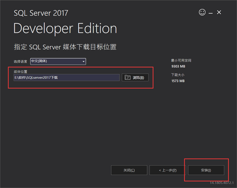
Task: Select the 下载大小 label
Action: click(178, 75)
